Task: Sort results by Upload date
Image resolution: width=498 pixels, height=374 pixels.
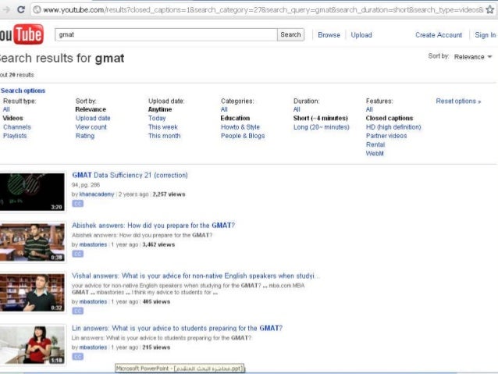Action: click(x=93, y=118)
